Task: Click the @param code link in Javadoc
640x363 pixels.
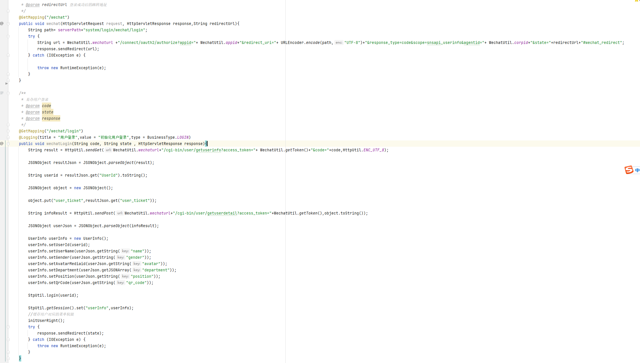Action: coord(33,106)
